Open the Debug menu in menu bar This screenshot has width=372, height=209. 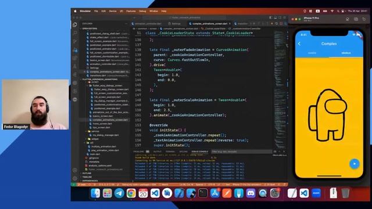click(x=142, y=11)
